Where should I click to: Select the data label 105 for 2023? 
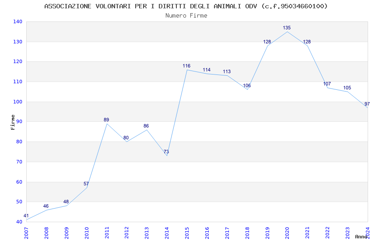pyautogui.click(x=347, y=88)
